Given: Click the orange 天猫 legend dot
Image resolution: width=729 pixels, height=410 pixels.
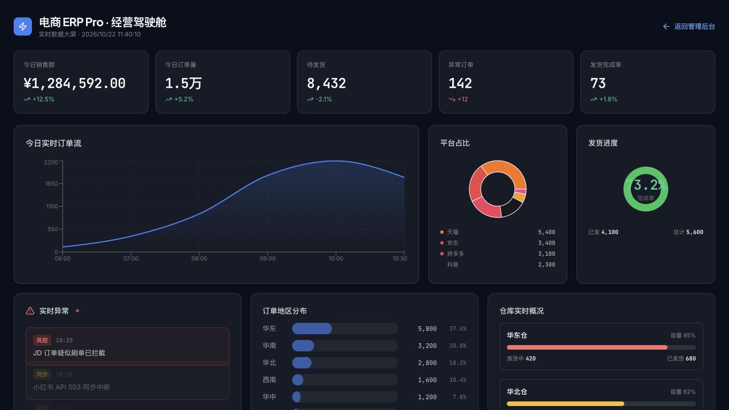Looking at the screenshot, I should (x=442, y=232).
